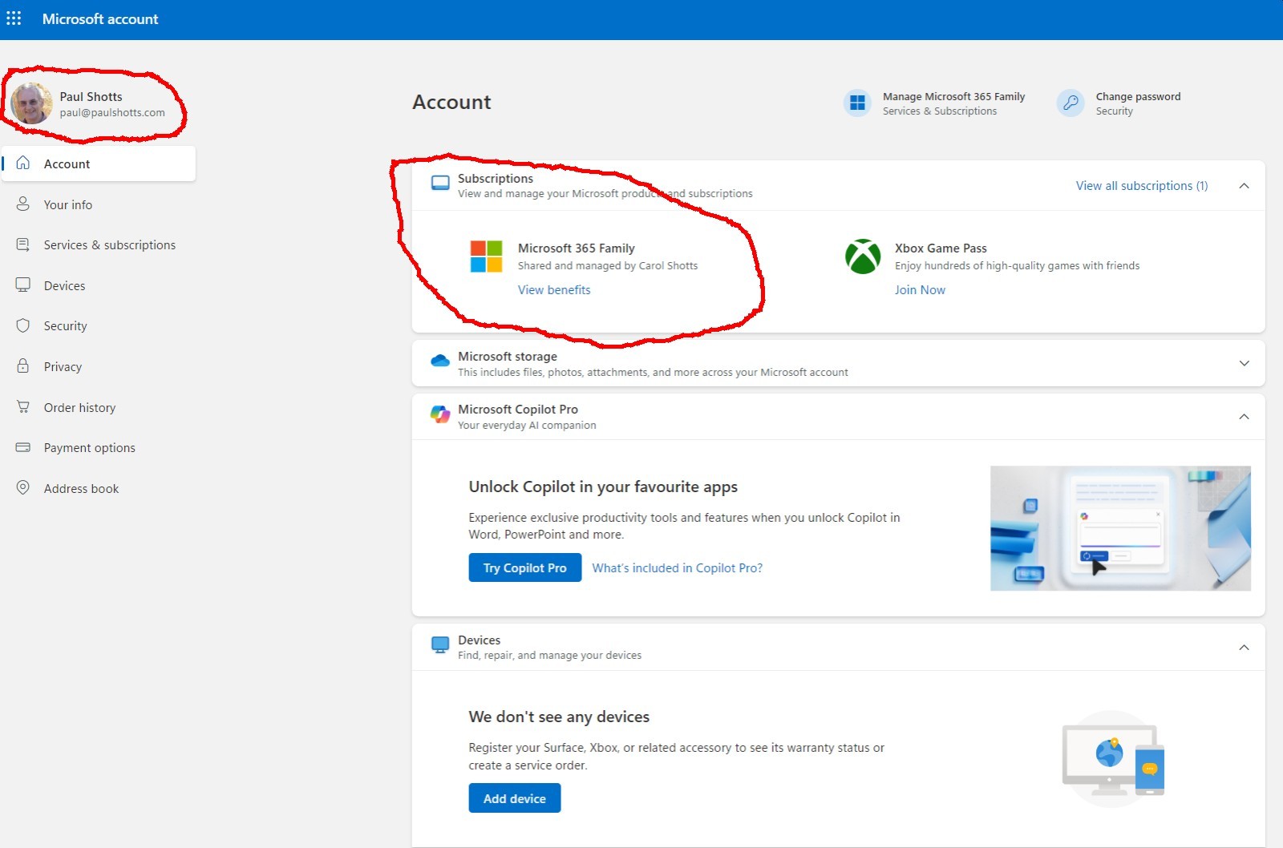Click the Add device button
Viewport: 1283px width, 848px height.
(515, 798)
